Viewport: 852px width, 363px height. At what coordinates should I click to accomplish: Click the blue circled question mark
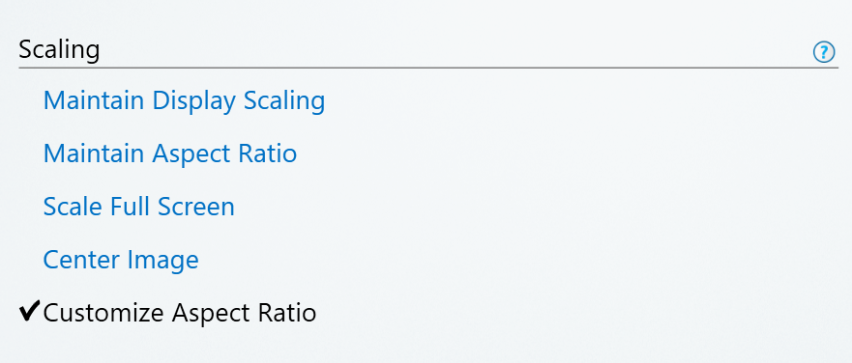(824, 52)
